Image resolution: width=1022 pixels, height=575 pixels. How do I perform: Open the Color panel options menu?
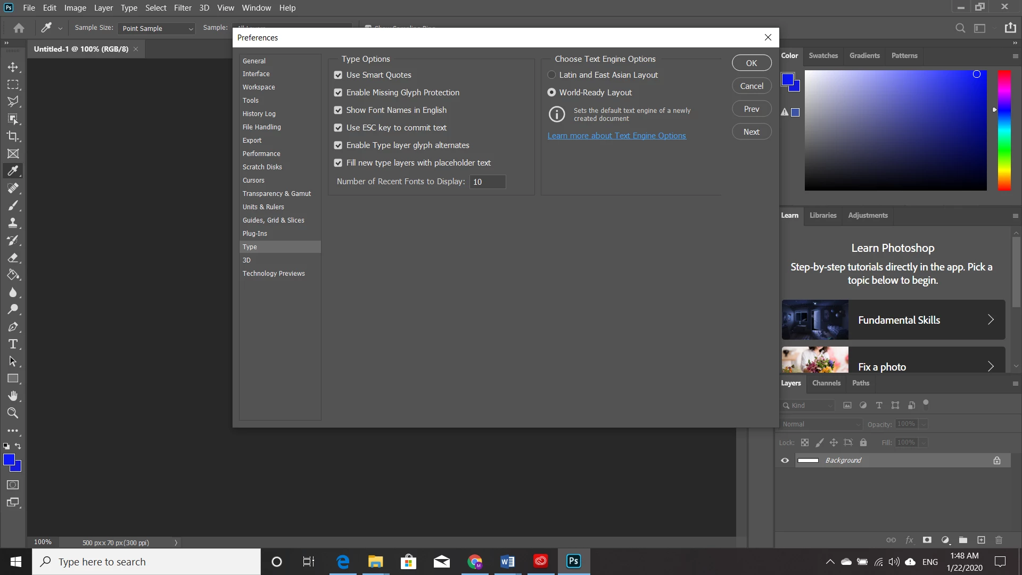click(1015, 56)
